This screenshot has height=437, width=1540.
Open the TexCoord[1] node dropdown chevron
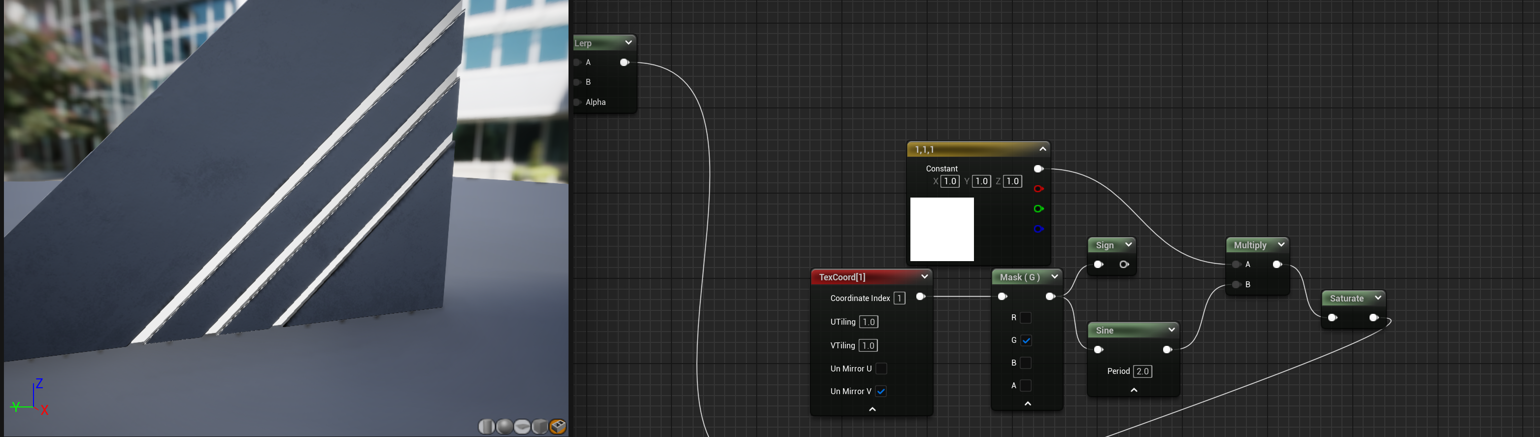[924, 277]
